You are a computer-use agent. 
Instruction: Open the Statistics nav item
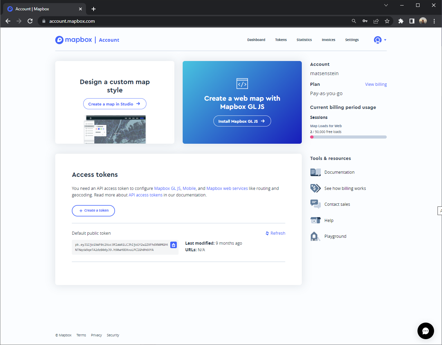(x=304, y=40)
